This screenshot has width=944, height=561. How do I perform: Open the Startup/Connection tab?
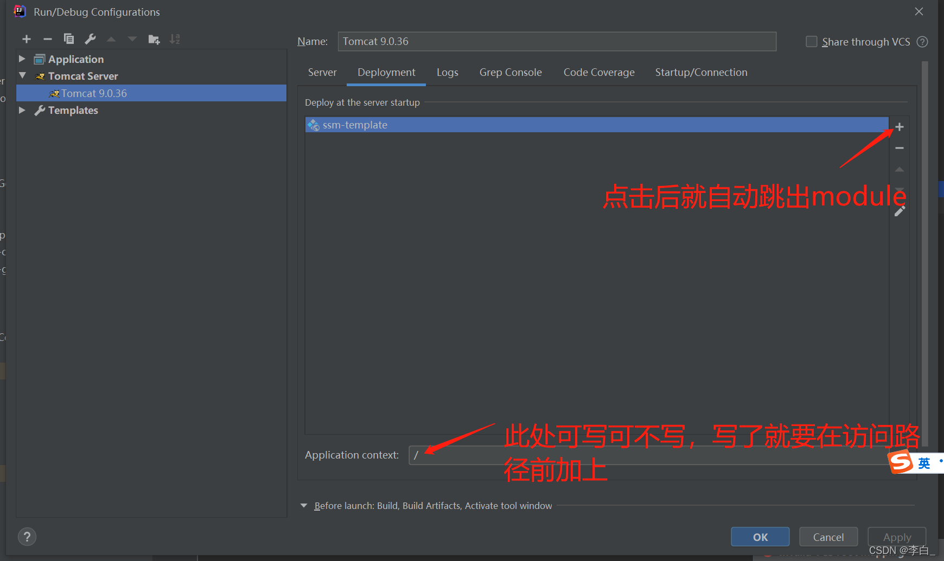tap(701, 72)
